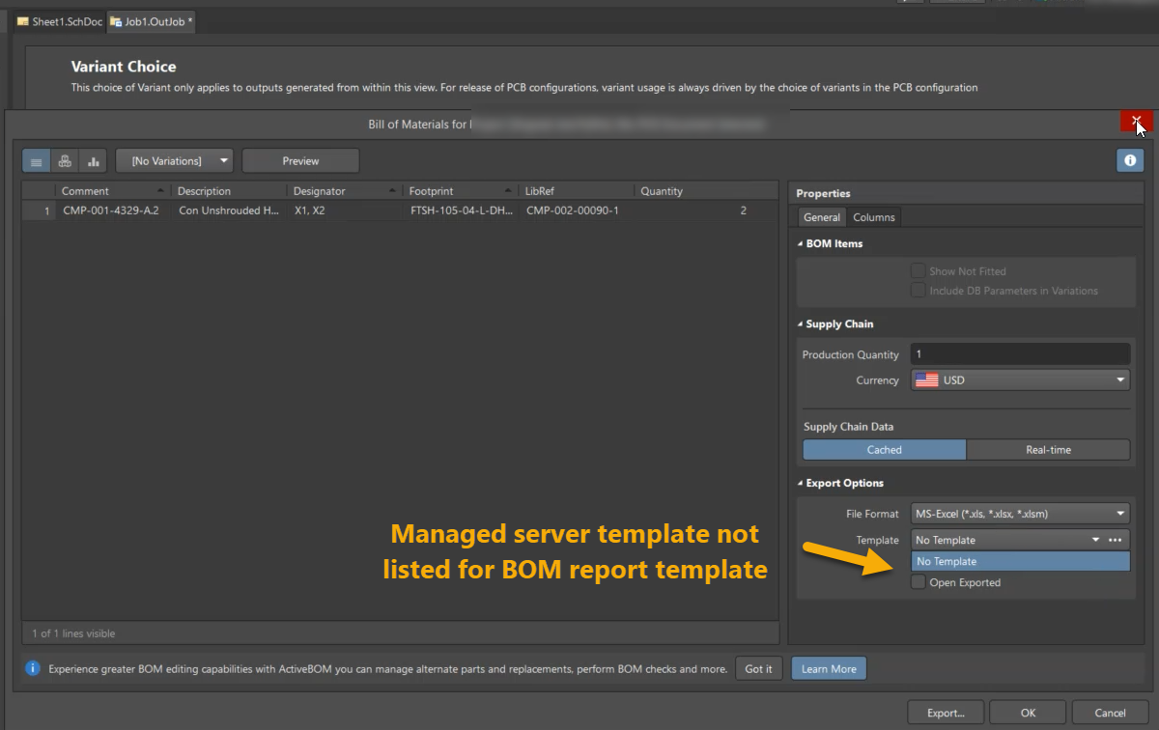Image resolution: width=1159 pixels, height=730 pixels.
Task: Click the LibRef column header
Action: point(576,191)
